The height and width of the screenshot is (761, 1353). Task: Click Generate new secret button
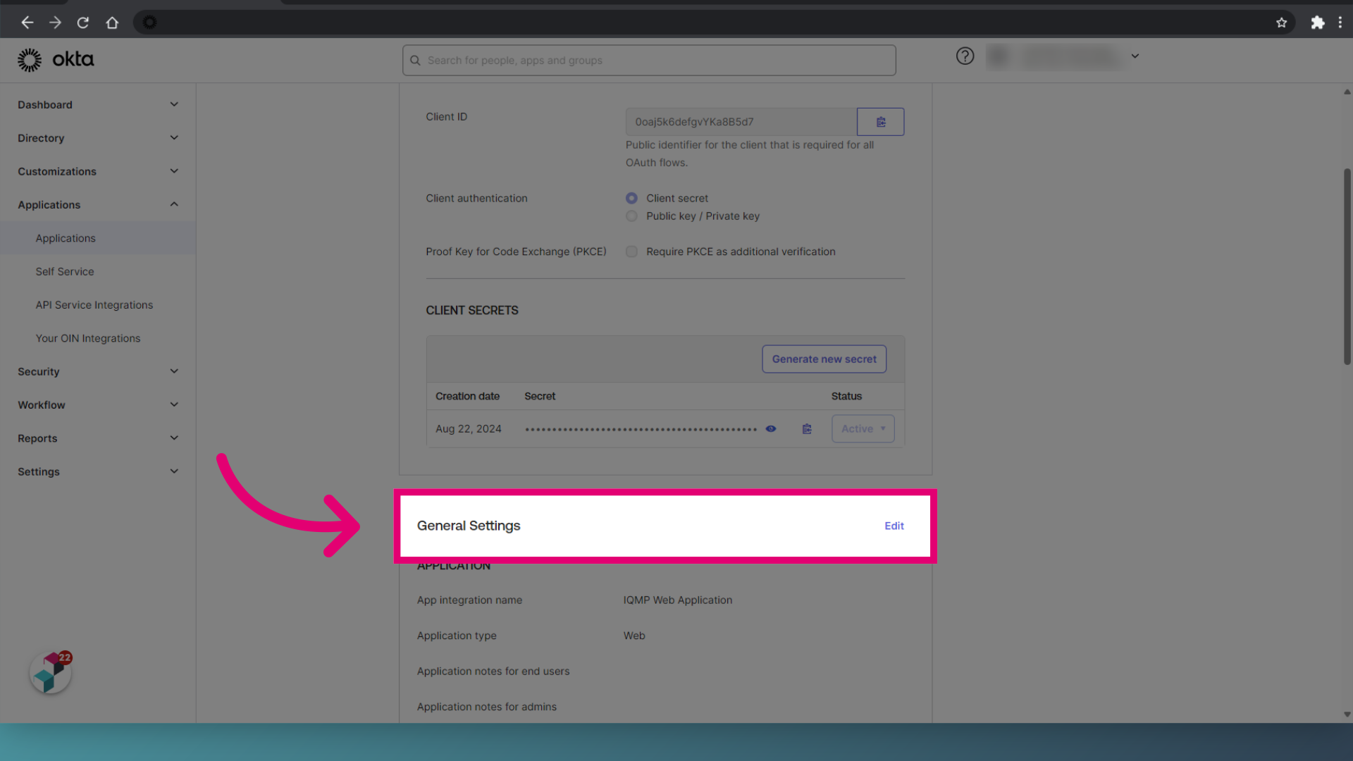click(x=824, y=359)
